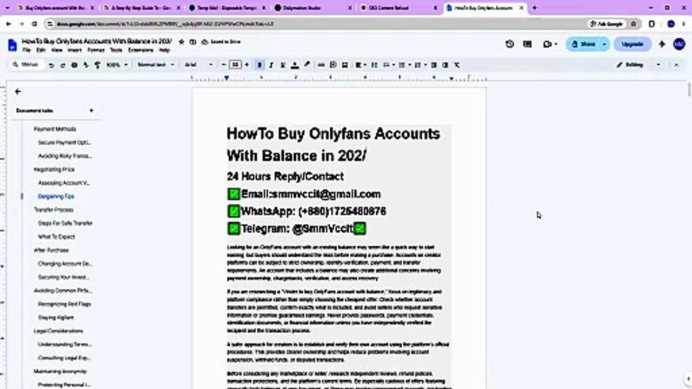
Task: Open the Google Docs home icon
Action: coord(12,45)
